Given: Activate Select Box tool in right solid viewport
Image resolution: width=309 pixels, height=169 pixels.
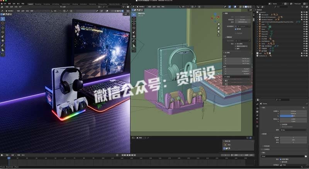Looking at the screenshot, I should [x=134, y=15].
